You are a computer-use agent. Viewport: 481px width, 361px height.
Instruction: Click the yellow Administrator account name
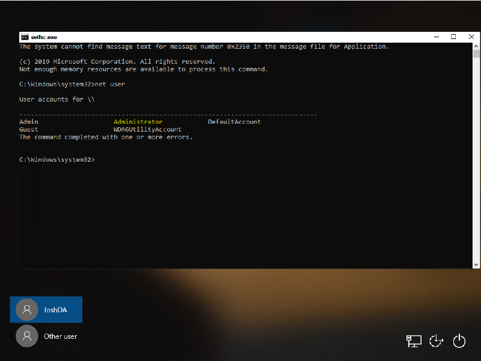(x=138, y=122)
